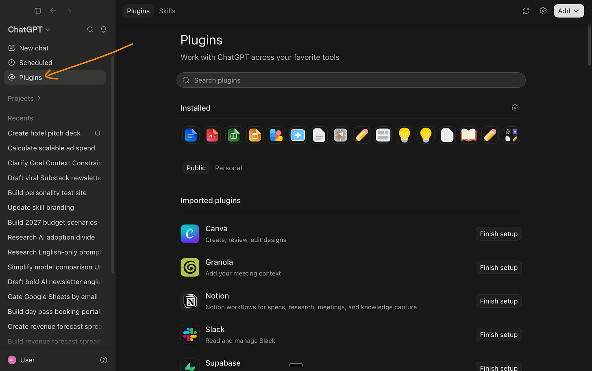This screenshot has height=371, width=592.
Task: Go back with the left arrow
Action: (53, 11)
